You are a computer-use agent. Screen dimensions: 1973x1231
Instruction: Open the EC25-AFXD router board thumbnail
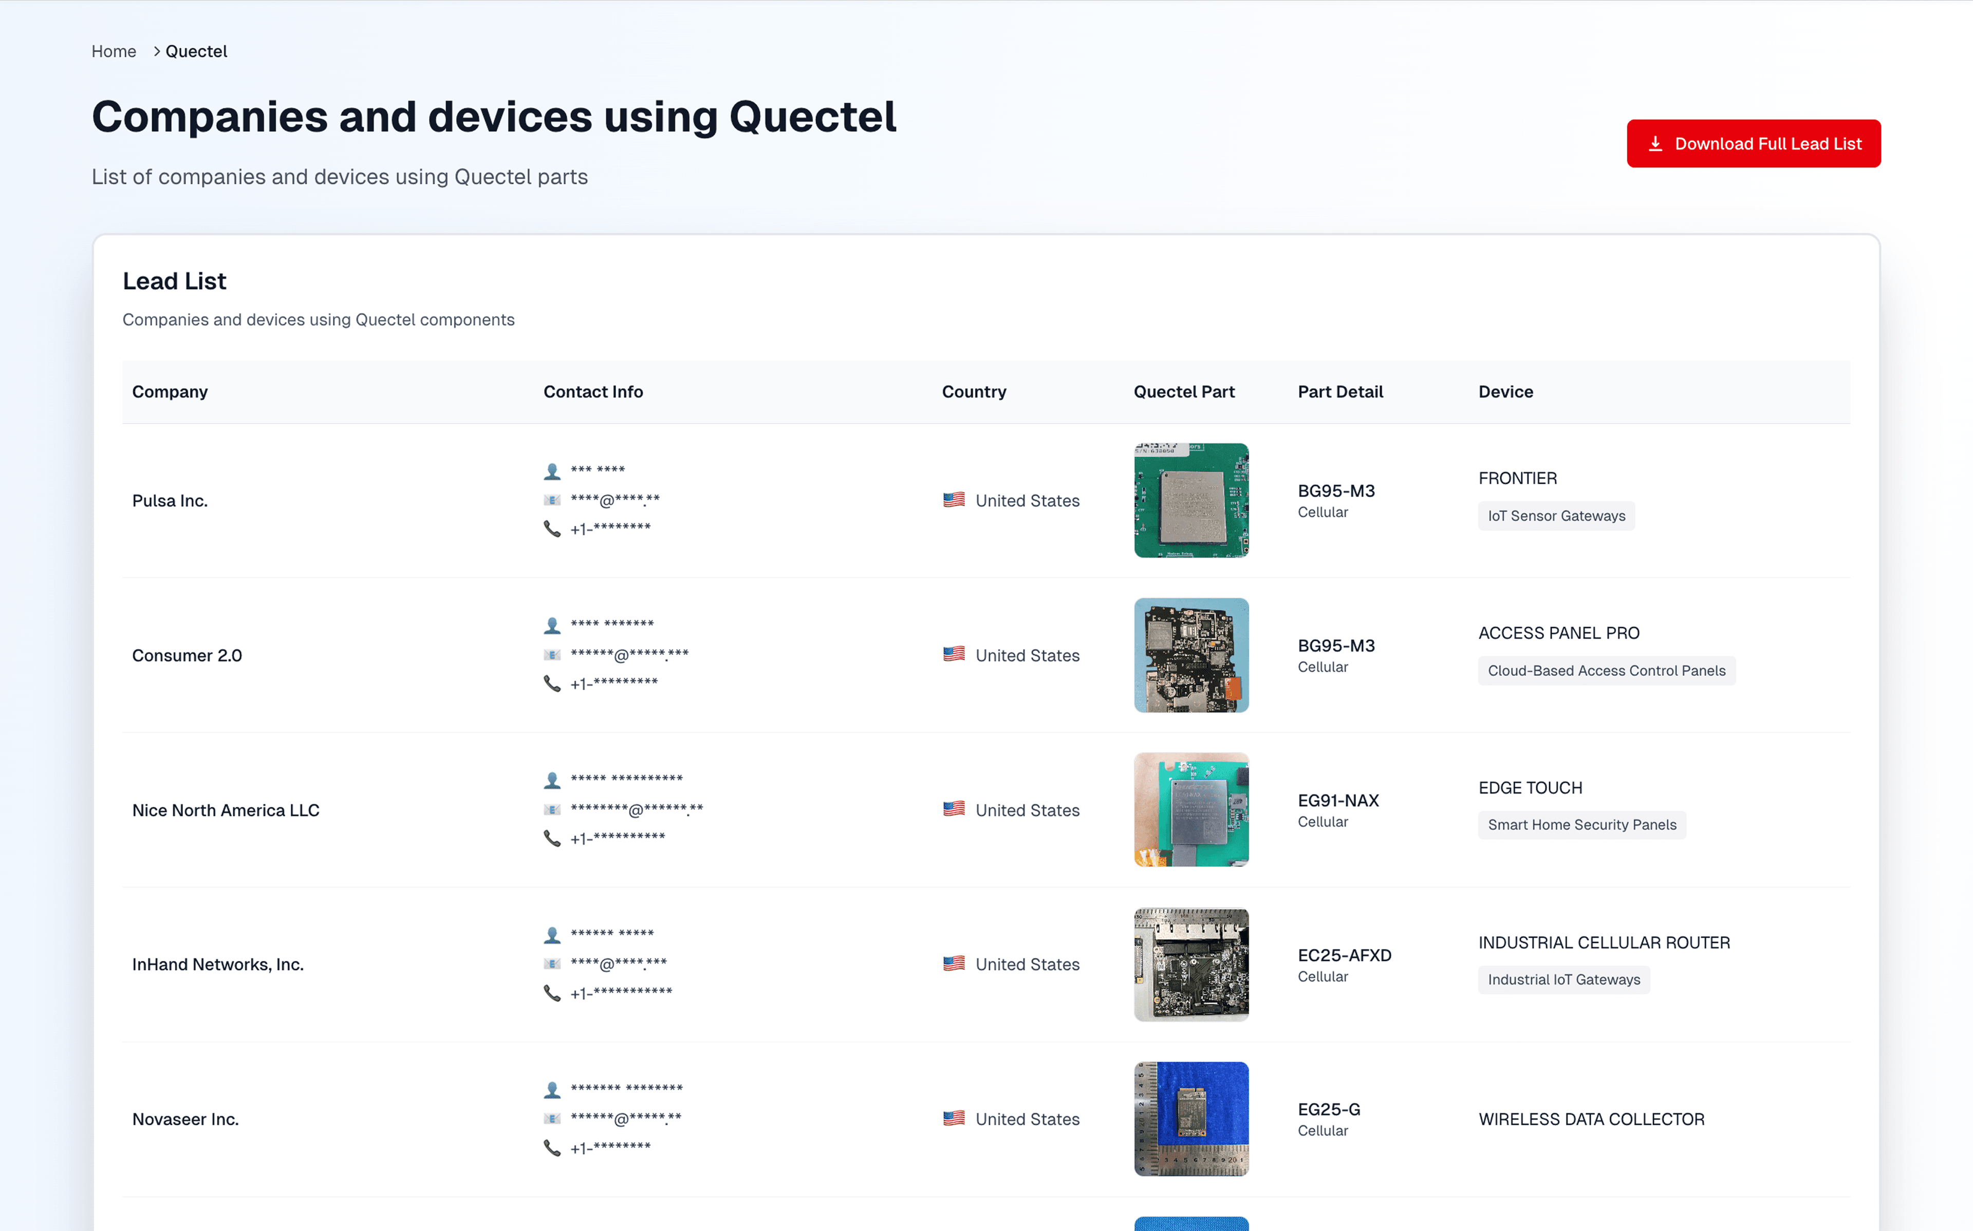point(1190,965)
